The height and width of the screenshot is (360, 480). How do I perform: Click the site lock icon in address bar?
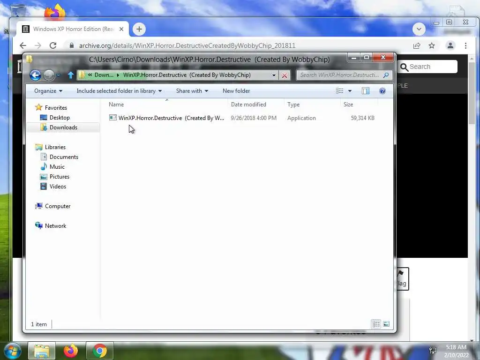tap(72, 45)
